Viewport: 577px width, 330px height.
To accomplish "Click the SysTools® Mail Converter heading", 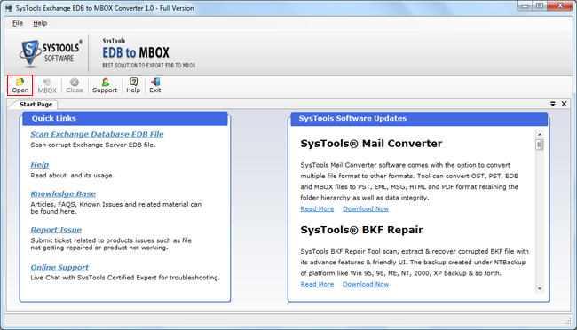I will click(371, 144).
